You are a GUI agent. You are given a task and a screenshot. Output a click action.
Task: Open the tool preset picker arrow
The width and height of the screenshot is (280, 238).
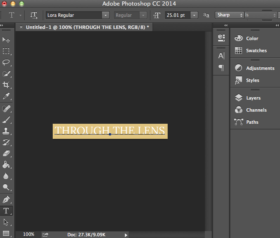click(x=20, y=16)
